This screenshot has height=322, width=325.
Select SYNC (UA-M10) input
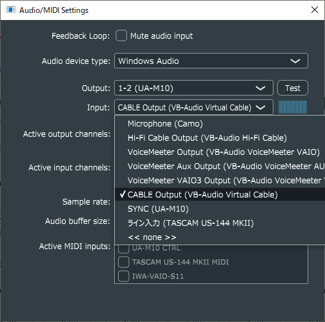tap(220, 209)
